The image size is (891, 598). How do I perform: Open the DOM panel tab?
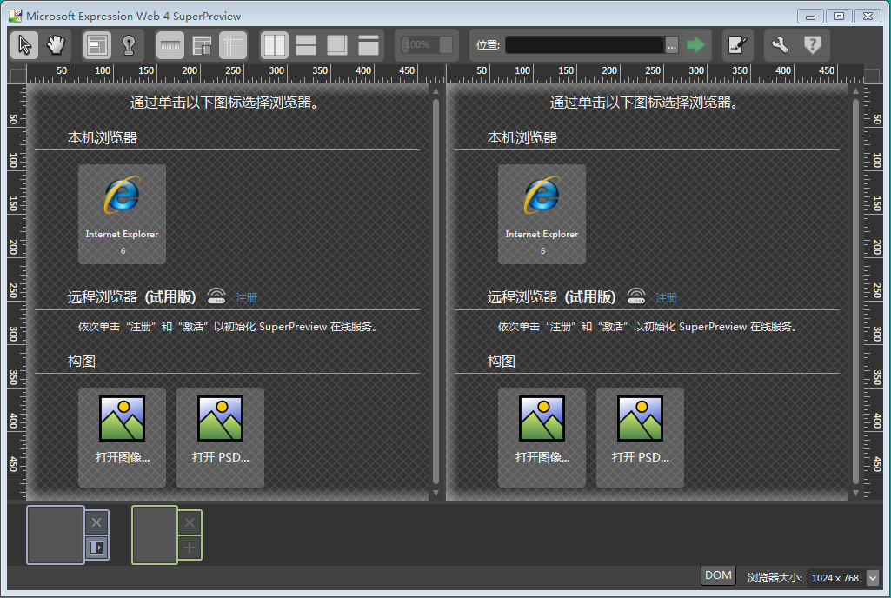point(718,575)
